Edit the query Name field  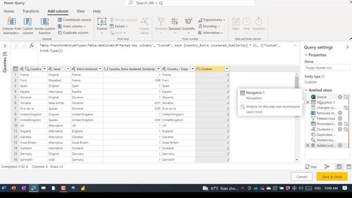click(327, 68)
